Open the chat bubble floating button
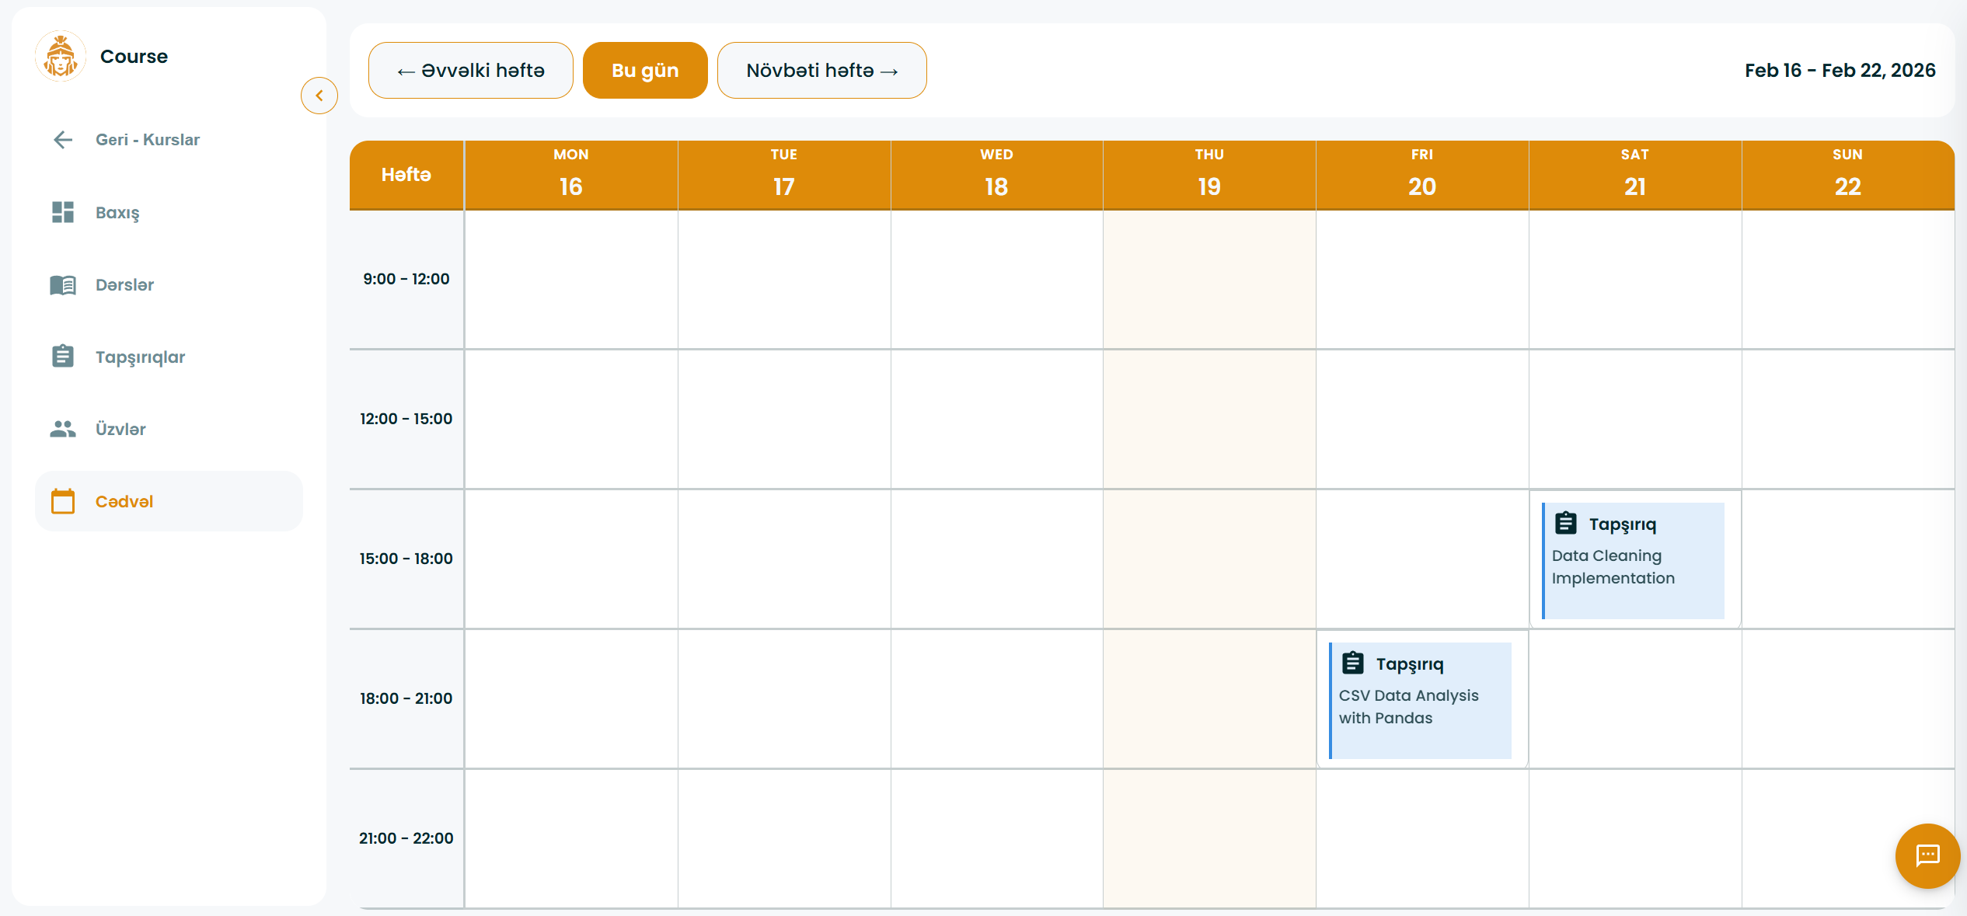The width and height of the screenshot is (1967, 916). [1927, 855]
